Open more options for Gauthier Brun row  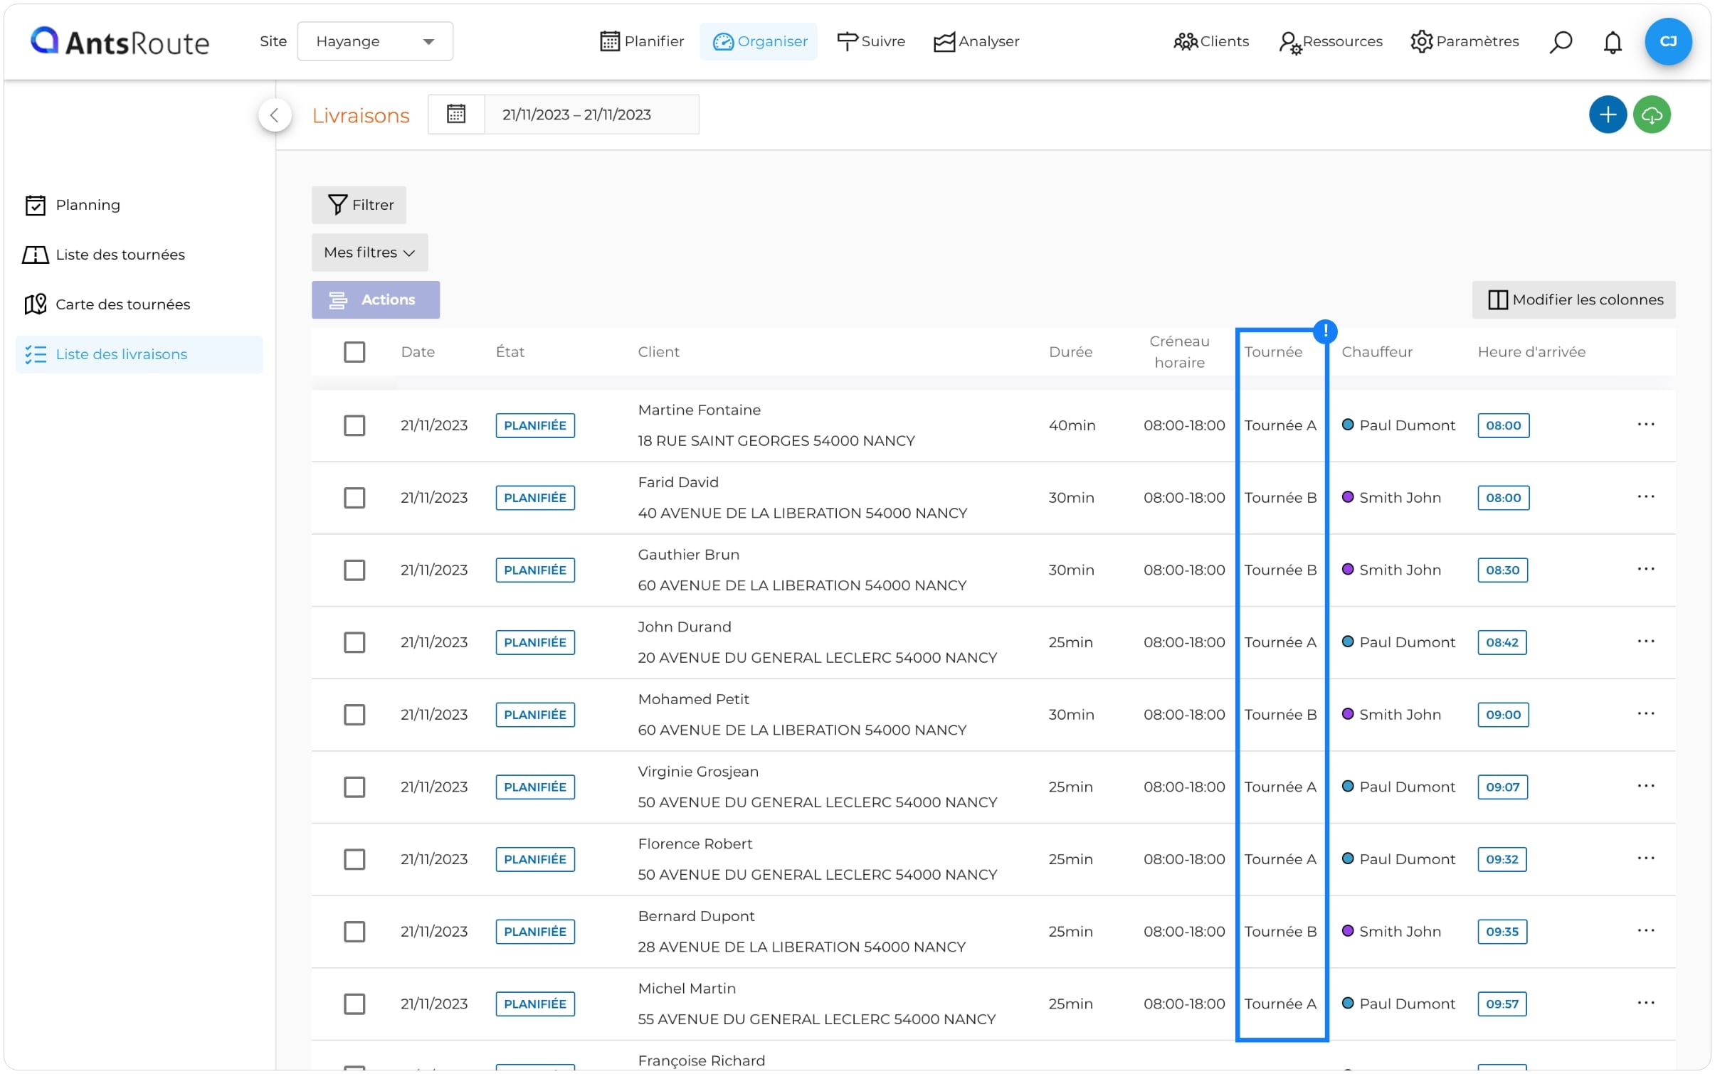(x=1645, y=570)
